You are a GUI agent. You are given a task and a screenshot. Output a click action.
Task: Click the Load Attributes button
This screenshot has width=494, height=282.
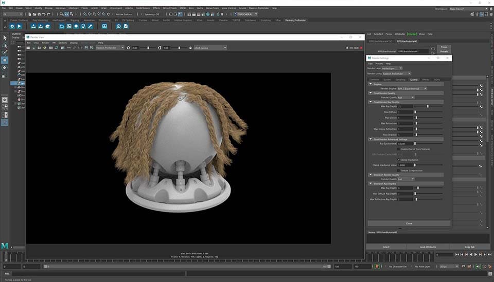pyautogui.click(x=428, y=247)
